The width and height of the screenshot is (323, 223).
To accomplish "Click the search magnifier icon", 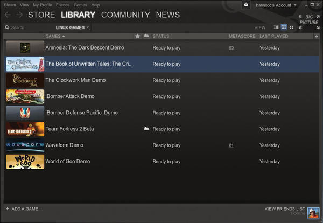I will click(7, 27).
